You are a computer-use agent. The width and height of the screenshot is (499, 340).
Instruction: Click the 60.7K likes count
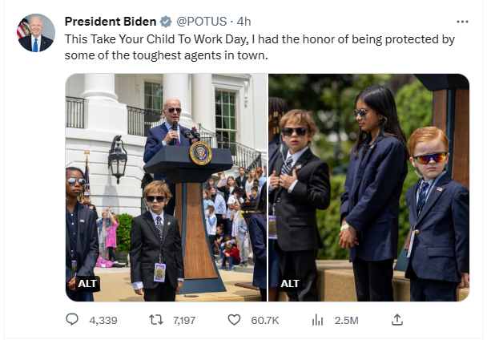point(264,320)
